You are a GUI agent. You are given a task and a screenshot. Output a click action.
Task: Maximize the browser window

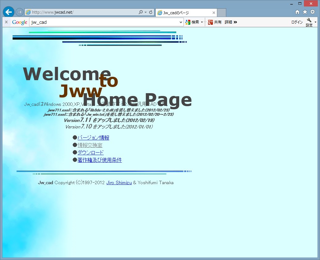tap(300, 3)
